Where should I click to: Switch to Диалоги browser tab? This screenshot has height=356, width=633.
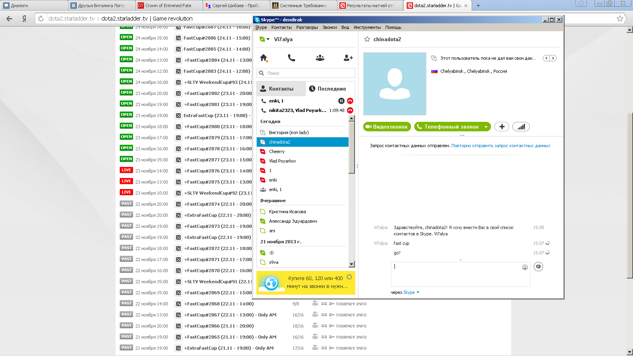[34, 6]
